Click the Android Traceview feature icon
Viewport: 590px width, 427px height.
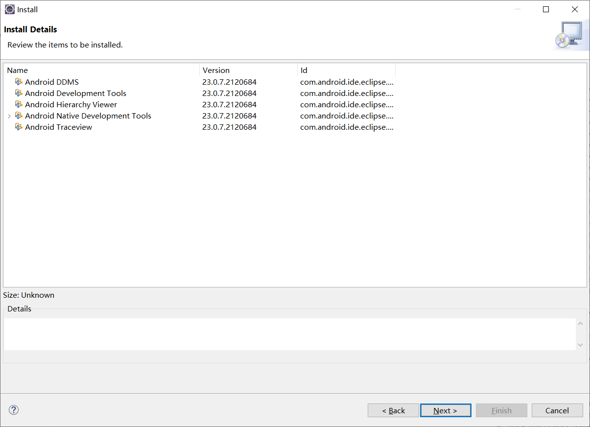click(x=19, y=127)
